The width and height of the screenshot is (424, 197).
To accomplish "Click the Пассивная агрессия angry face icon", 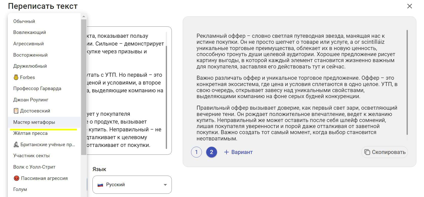I will [x=16, y=178].
